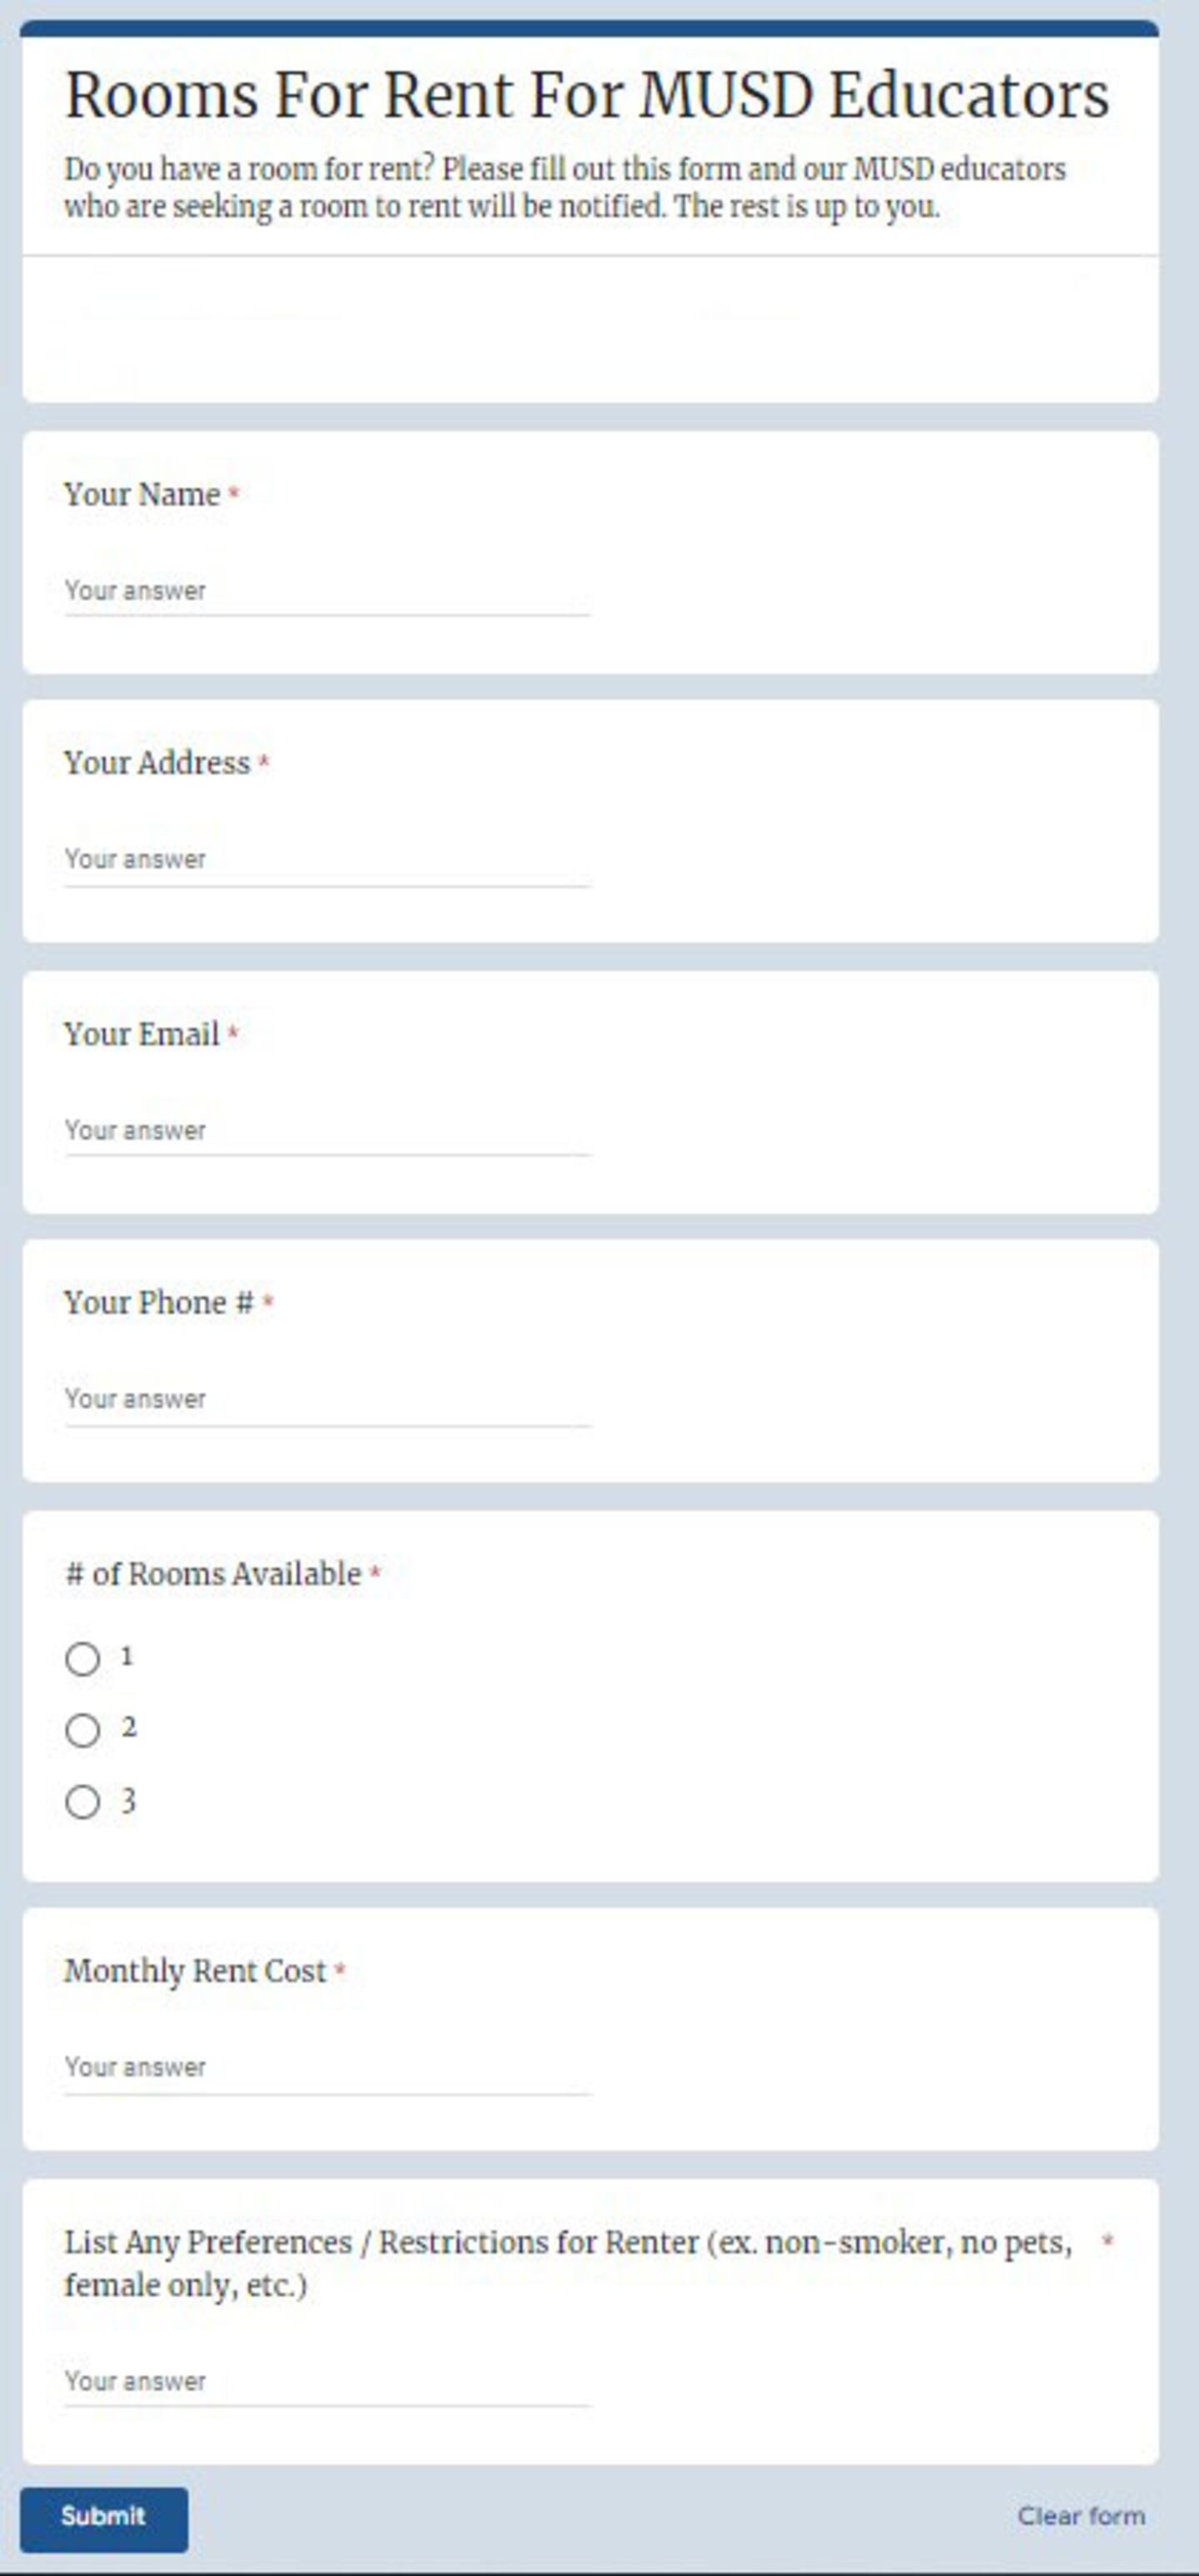This screenshot has width=1199, height=2576.
Task: Select the Your Phone # answer field
Action: tap(326, 1400)
